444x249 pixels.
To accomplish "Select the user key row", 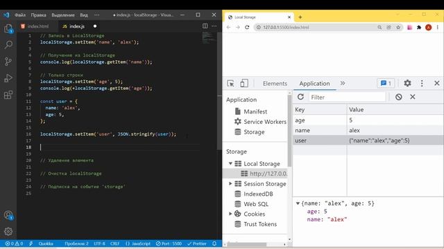I will click(368, 140).
